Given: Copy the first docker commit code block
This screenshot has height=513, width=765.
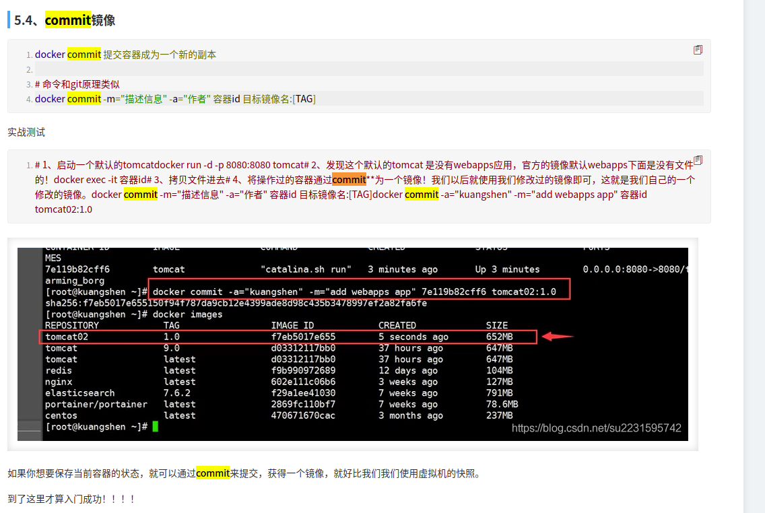Looking at the screenshot, I should coord(698,50).
